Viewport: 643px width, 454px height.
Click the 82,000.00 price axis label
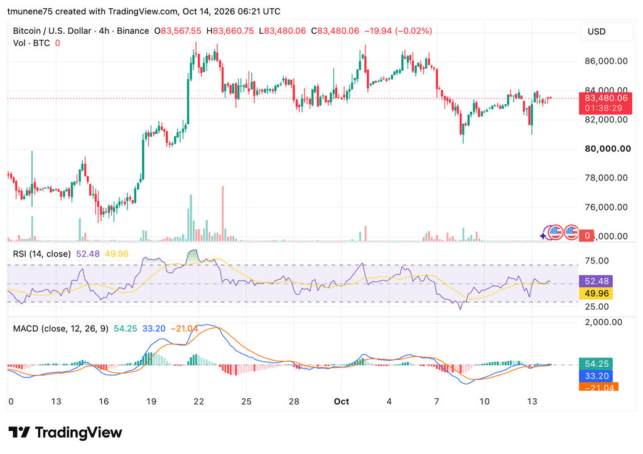tap(606, 120)
